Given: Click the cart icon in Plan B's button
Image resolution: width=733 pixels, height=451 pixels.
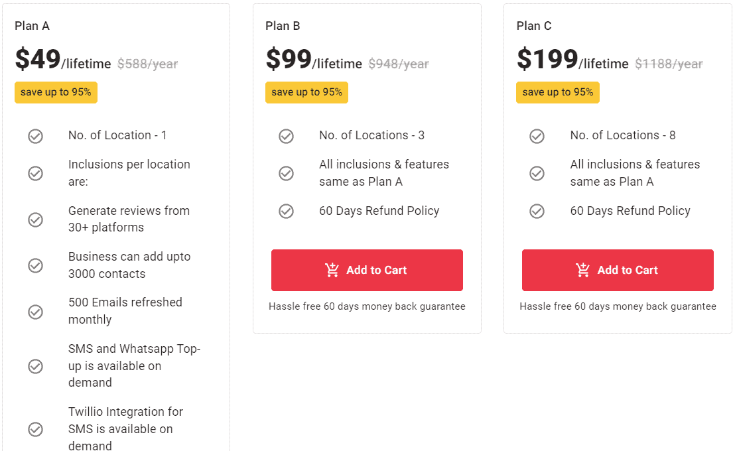Looking at the screenshot, I should point(332,270).
